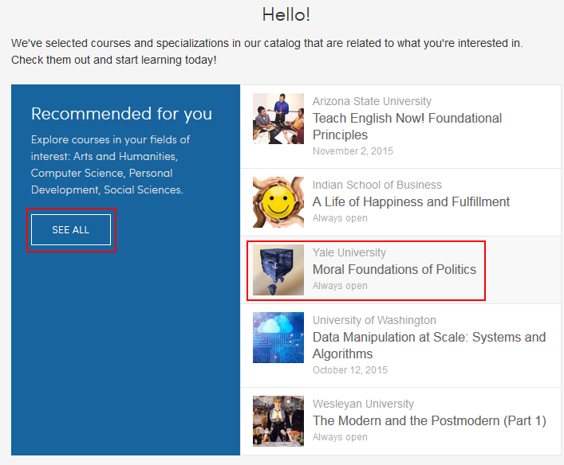Click the Moral Foundations of Politics thumbnail

[x=278, y=270]
